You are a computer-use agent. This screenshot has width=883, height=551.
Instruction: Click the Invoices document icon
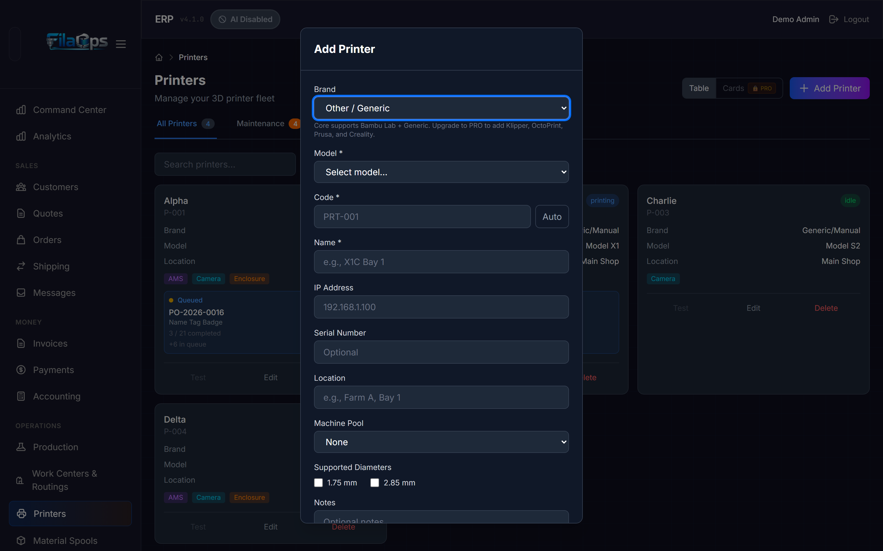tap(21, 343)
